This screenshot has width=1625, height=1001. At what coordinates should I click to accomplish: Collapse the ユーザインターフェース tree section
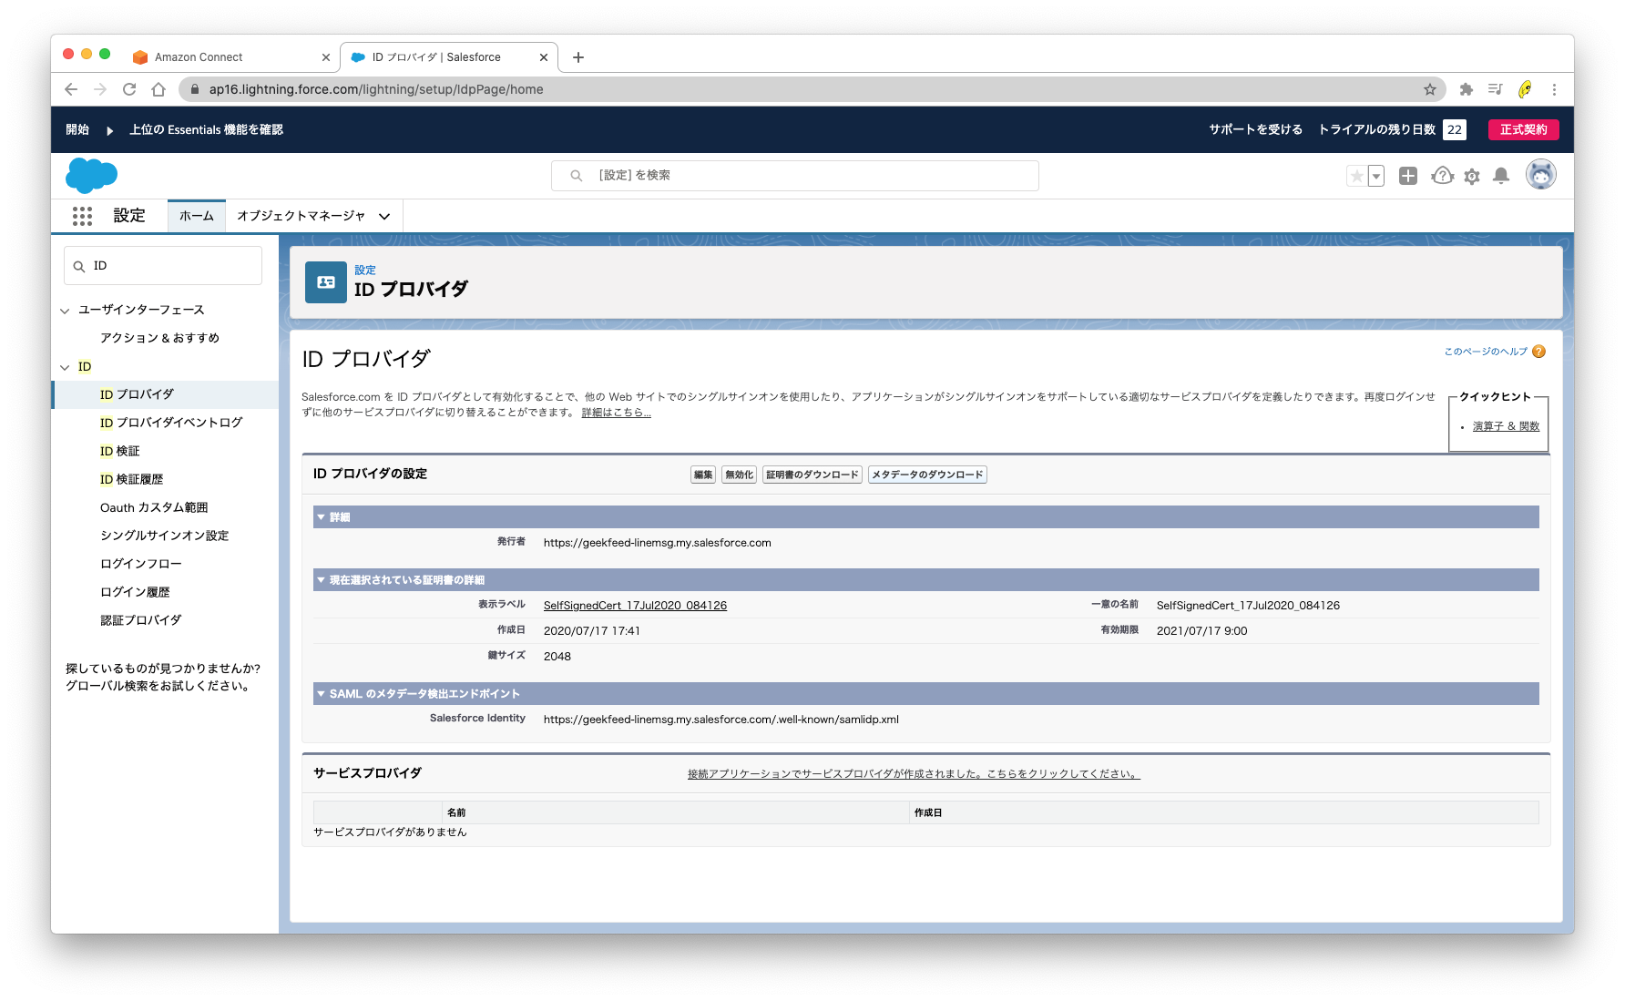(x=65, y=311)
